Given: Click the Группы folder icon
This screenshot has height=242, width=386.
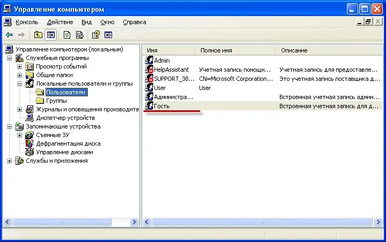Looking at the screenshot, I should [x=40, y=101].
